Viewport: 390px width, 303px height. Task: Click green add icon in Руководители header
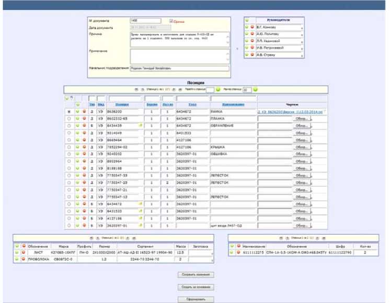(x=247, y=20)
